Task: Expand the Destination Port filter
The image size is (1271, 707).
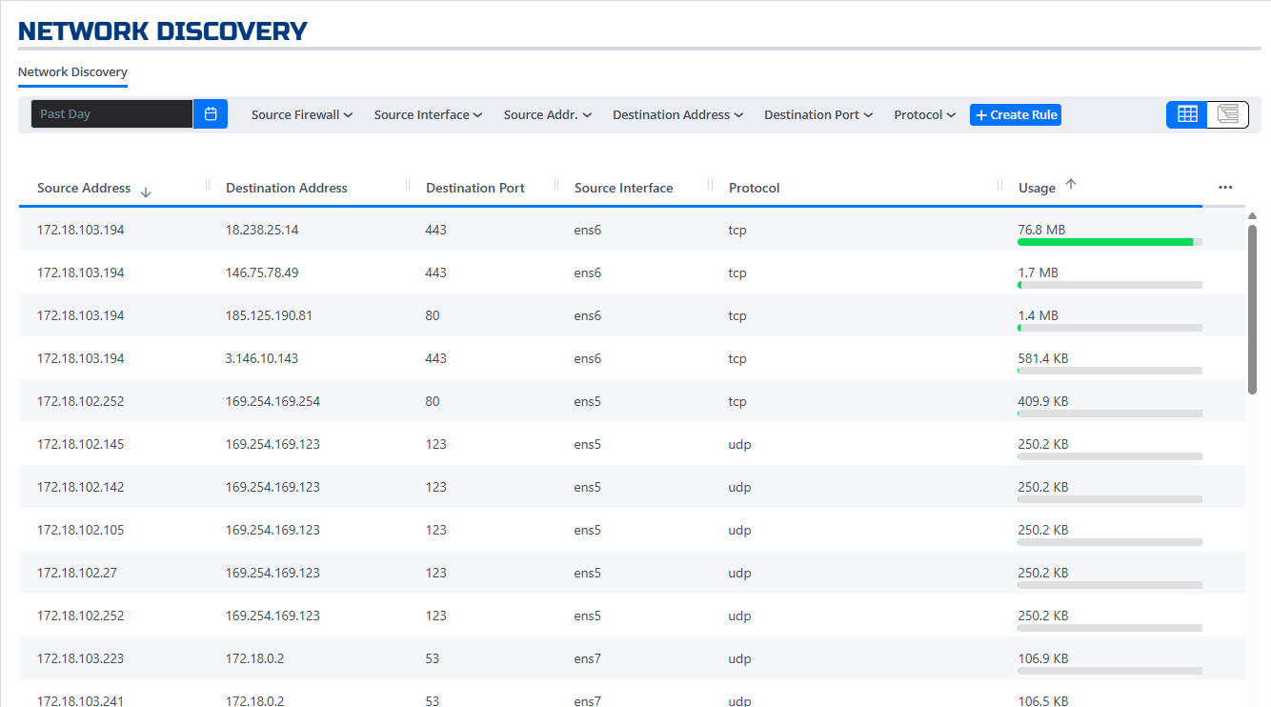Action: (817, 113)
